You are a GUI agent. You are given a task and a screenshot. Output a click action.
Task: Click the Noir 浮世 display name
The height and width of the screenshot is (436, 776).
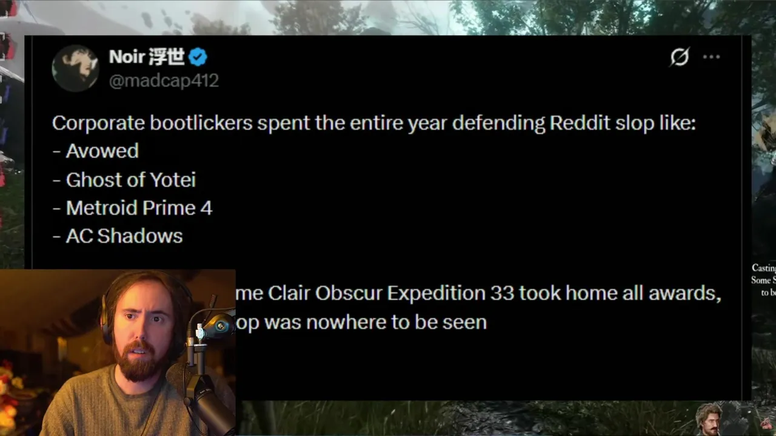click(147, 57)
